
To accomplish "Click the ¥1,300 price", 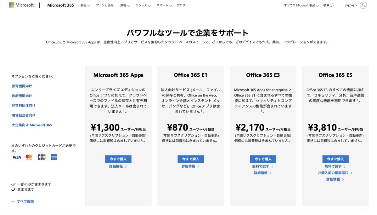I will click(105, 127).
